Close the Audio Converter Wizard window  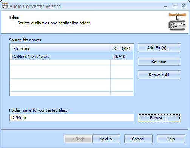pyautogui.click(x=184, y=6)
